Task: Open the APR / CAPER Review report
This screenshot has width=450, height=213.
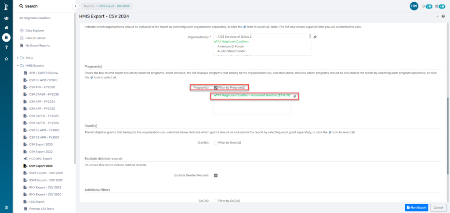Action: coord(44,73)
